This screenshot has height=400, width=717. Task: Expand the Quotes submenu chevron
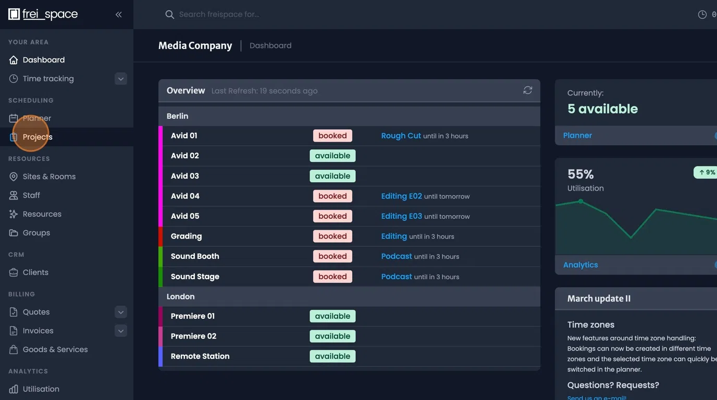[x=120, y=312]
